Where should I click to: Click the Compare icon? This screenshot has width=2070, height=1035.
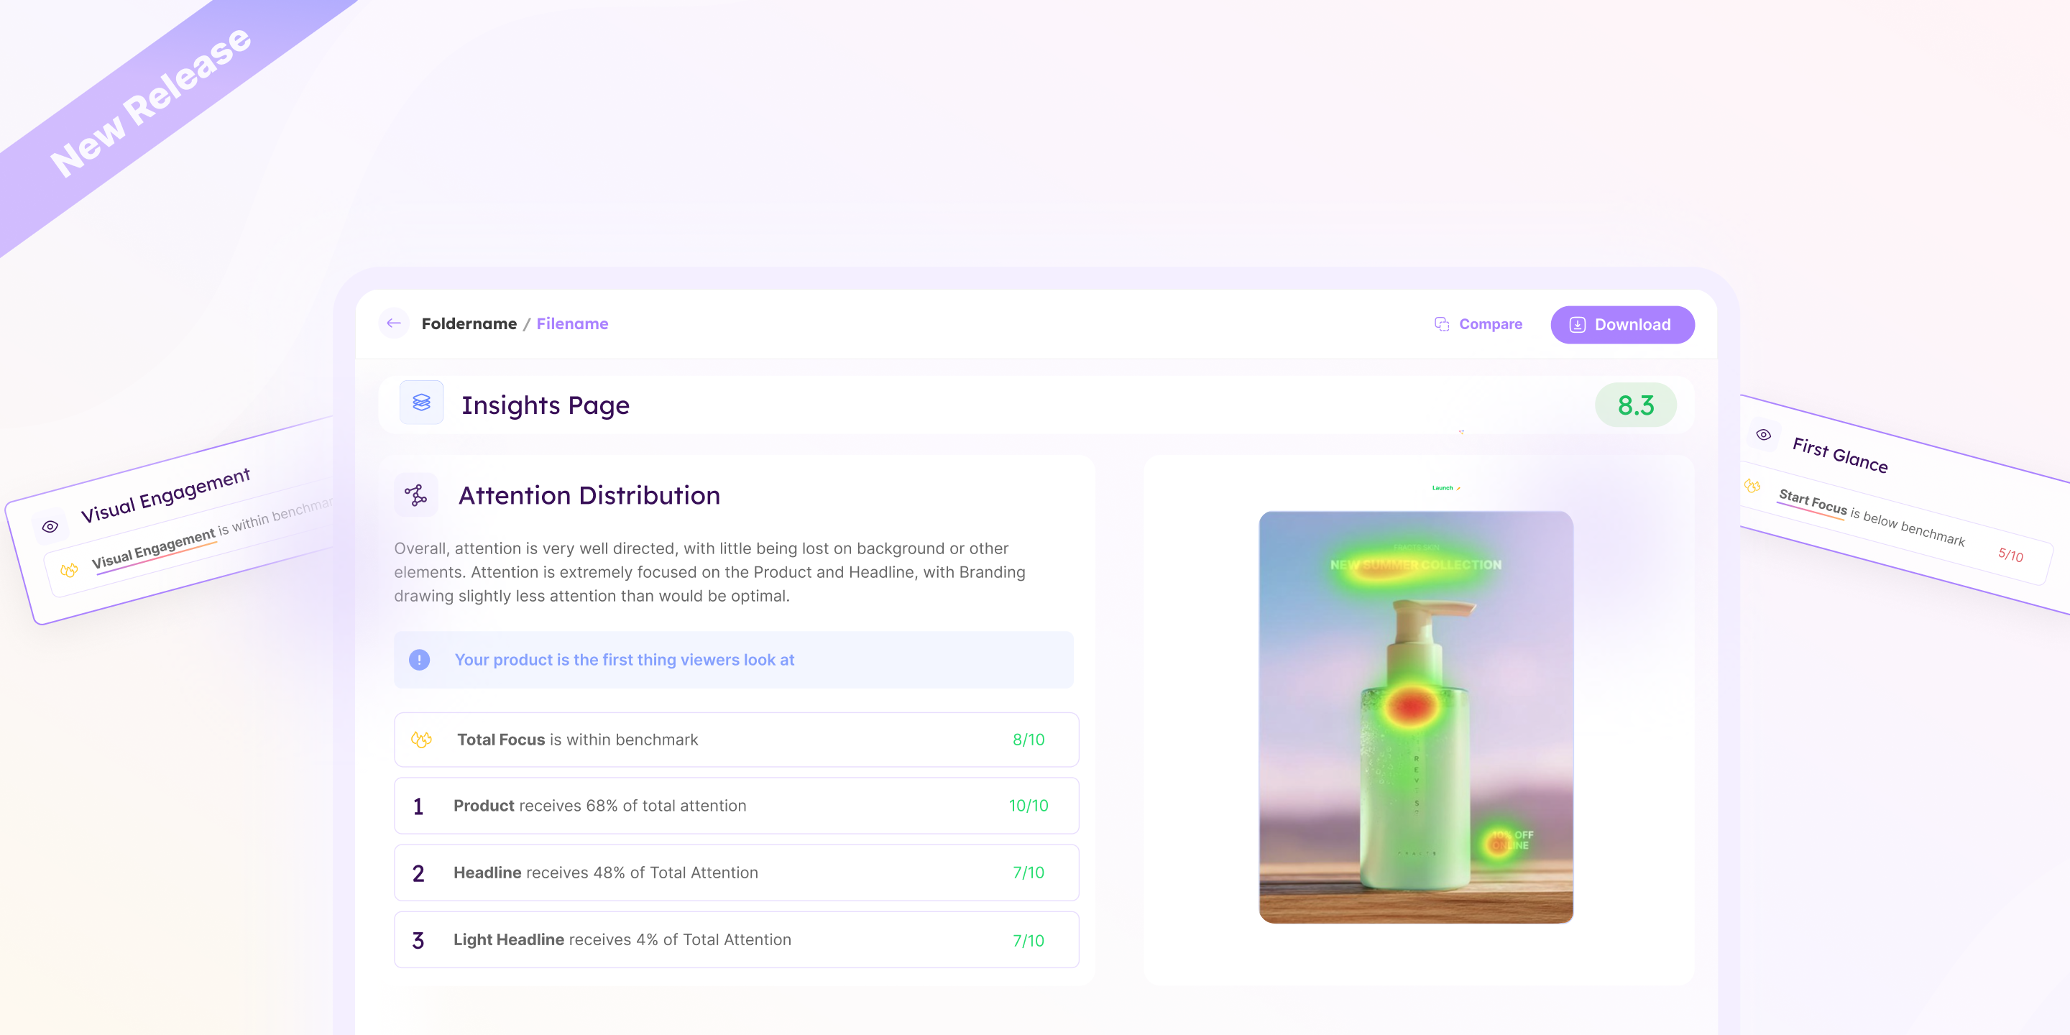(1442, 324)
